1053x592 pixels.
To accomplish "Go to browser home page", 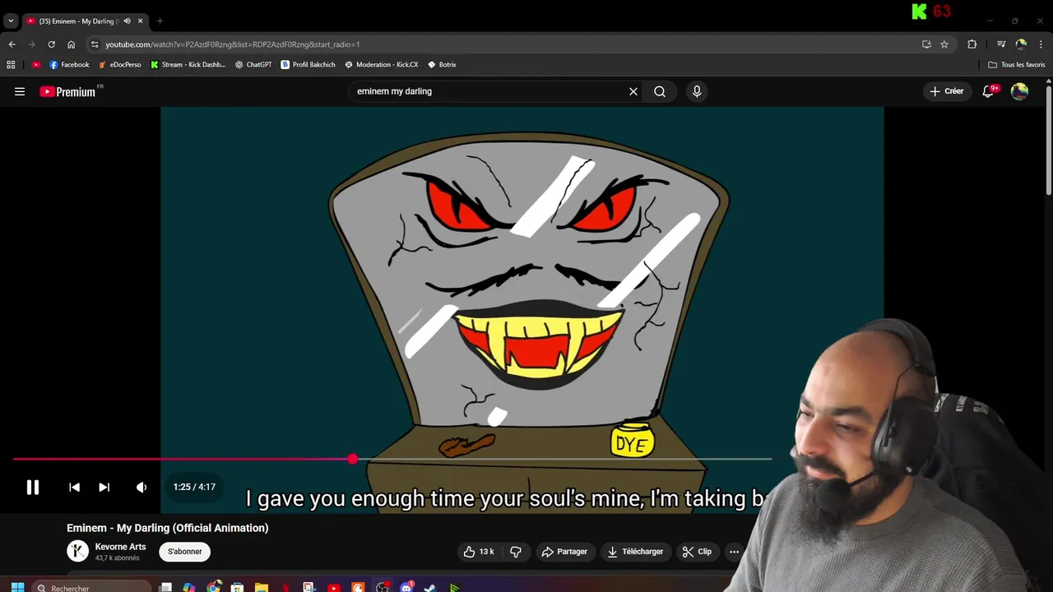I will pos(72,44).
